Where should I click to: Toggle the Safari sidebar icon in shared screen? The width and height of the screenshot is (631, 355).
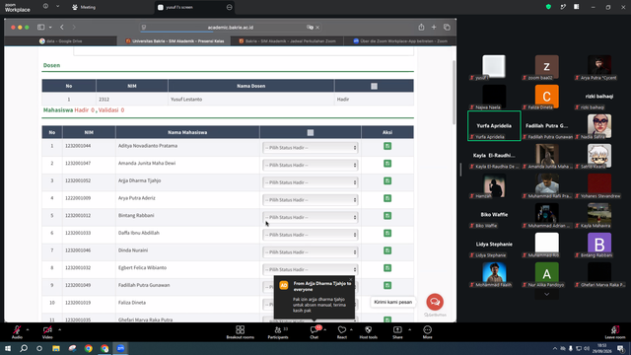41,27
